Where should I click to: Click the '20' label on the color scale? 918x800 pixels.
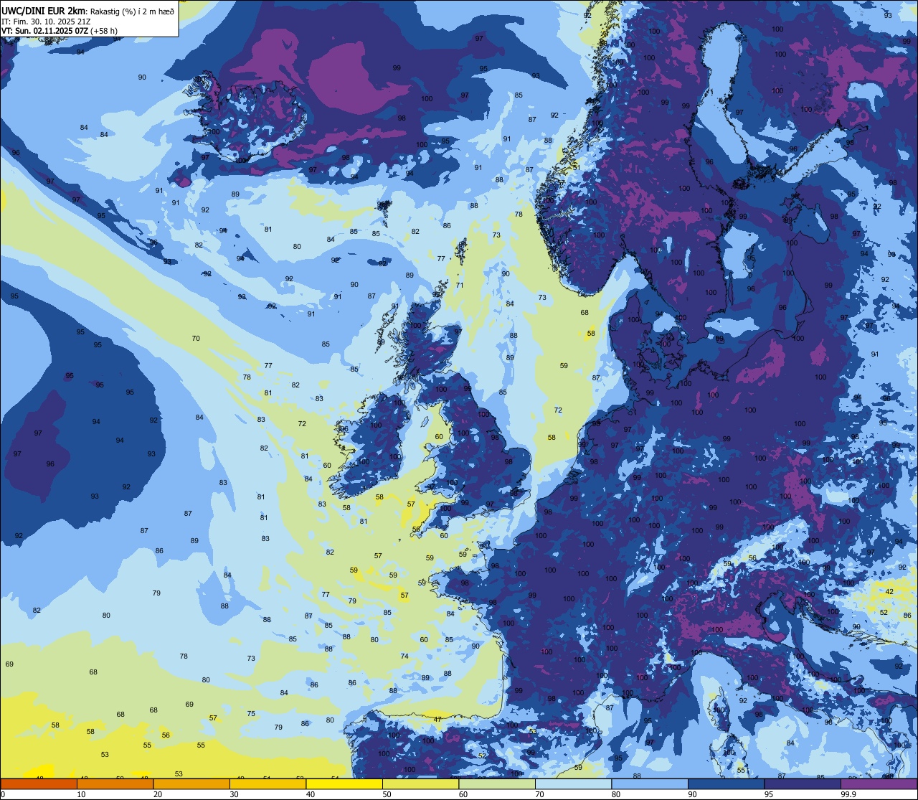tap(157, 794)
